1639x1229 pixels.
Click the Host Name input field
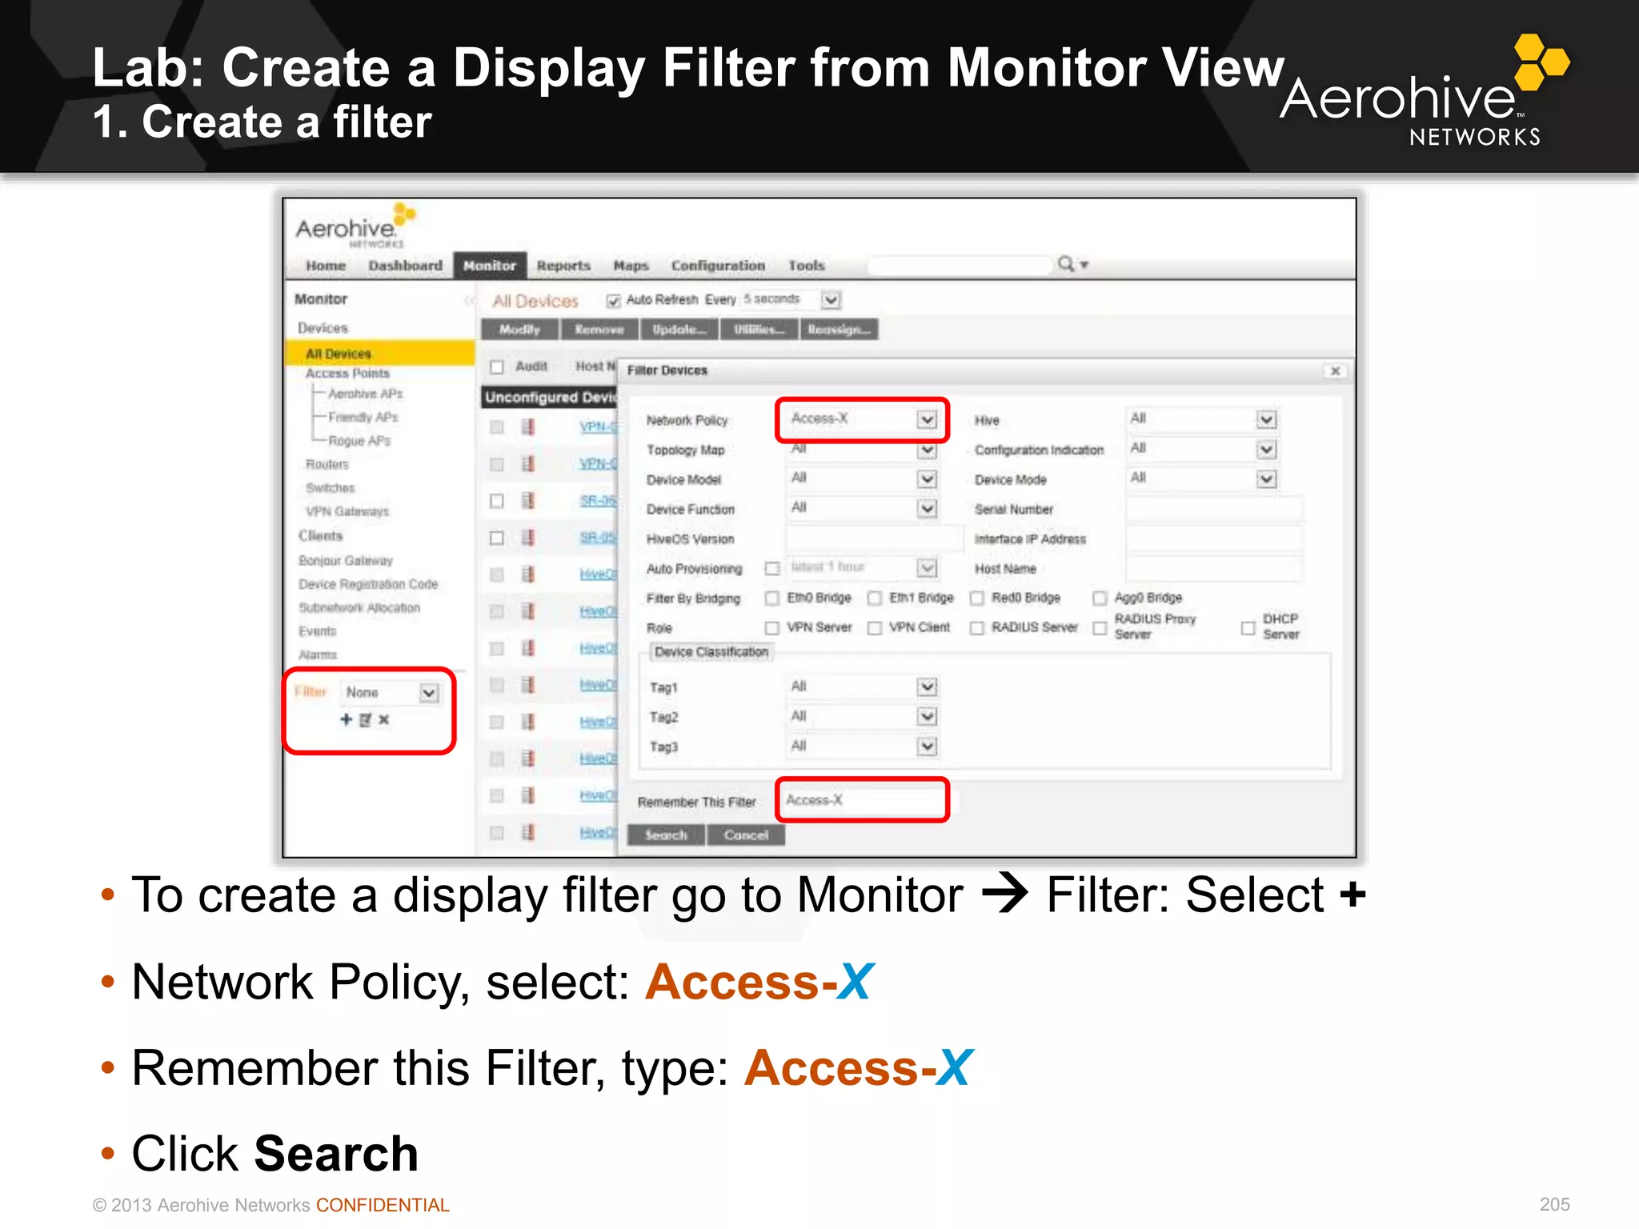(1214, 568)
